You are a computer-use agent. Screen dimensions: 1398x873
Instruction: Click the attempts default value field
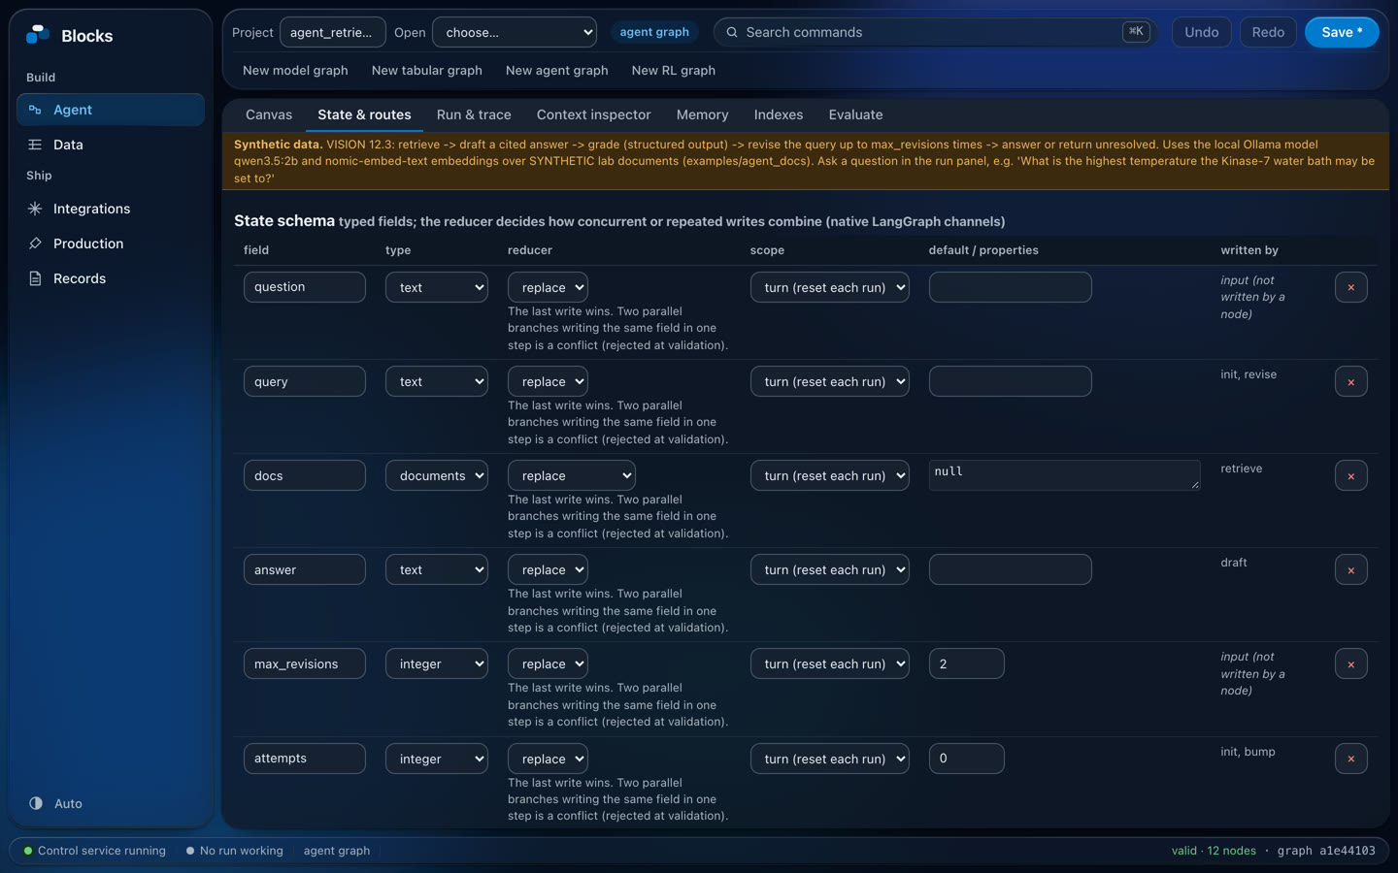(967, 759)
